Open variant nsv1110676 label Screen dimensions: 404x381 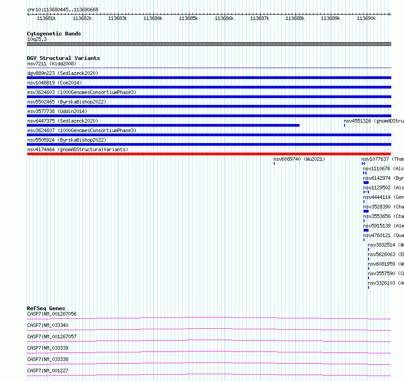click(x=384, y=168)
